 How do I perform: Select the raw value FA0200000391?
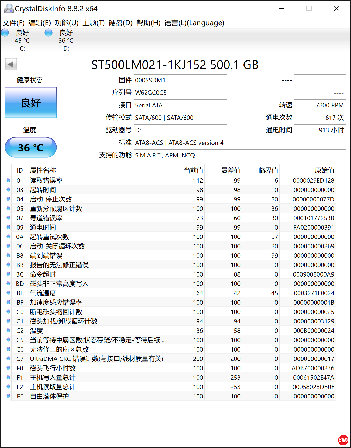[314, 228]
